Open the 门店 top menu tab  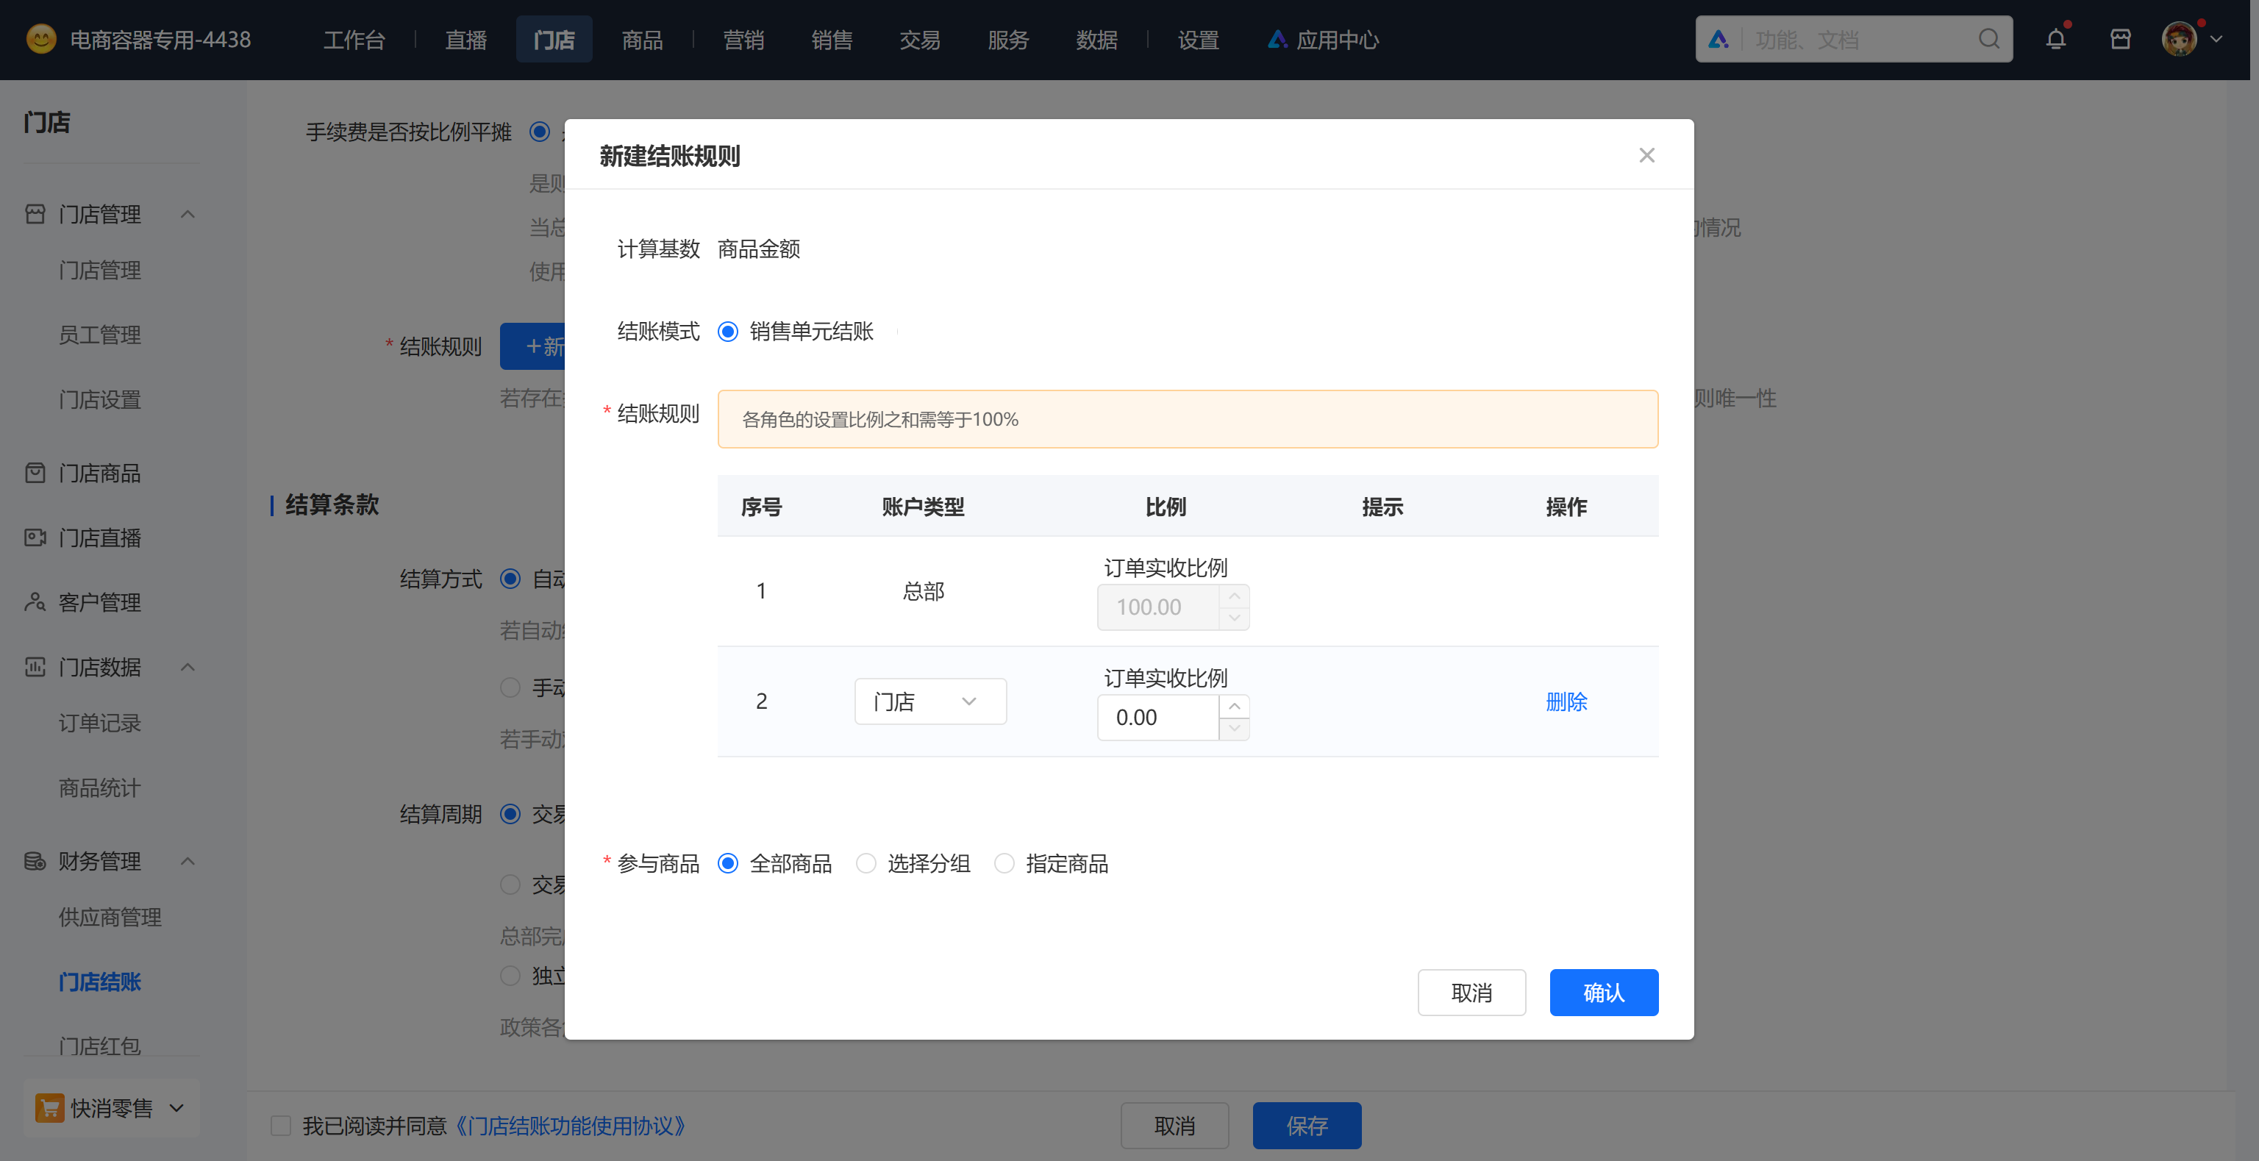[554, 40]
